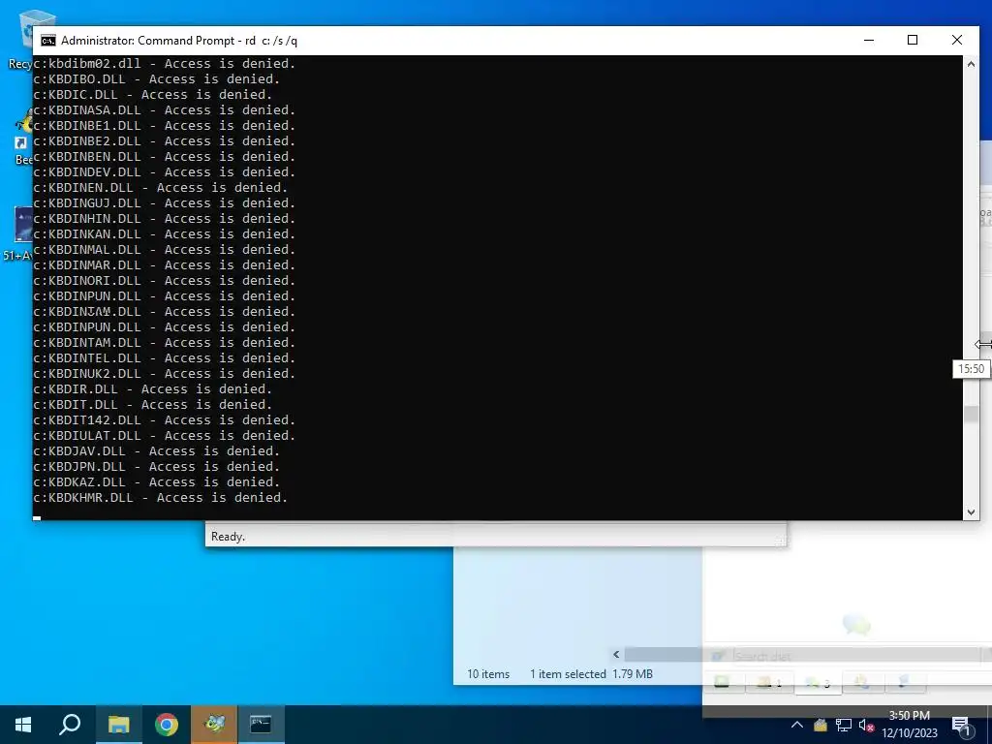Screen dimensions: 992x744
Task: Click the line 'c:KBDINBE2.DLL - Access is denied.'
Action: point(165,141)
